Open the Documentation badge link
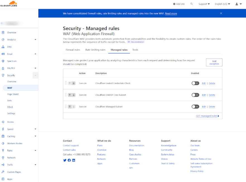This screenshot has width=246, height=182. 136,42
